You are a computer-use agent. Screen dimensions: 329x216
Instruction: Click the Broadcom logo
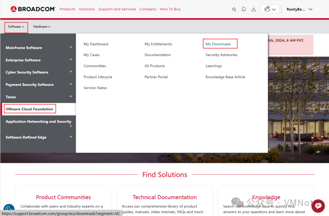33,9
